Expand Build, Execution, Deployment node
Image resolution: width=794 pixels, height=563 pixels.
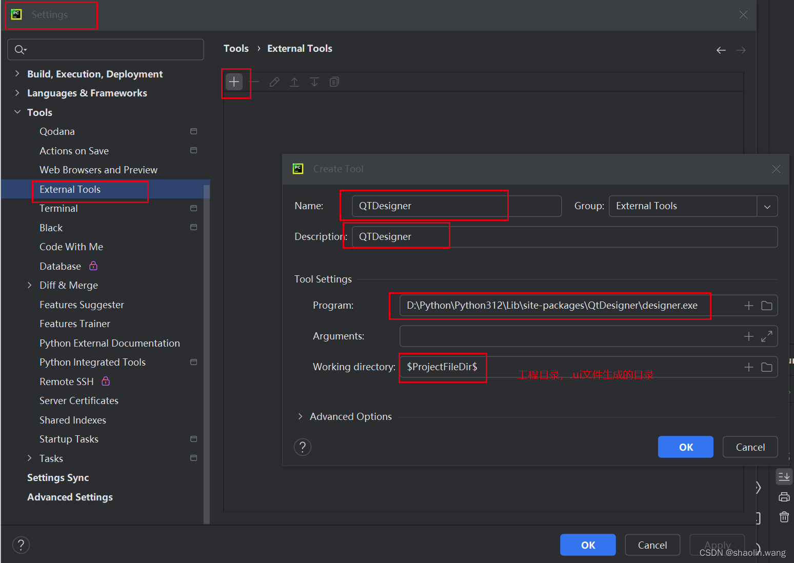[x=17, y=74]
